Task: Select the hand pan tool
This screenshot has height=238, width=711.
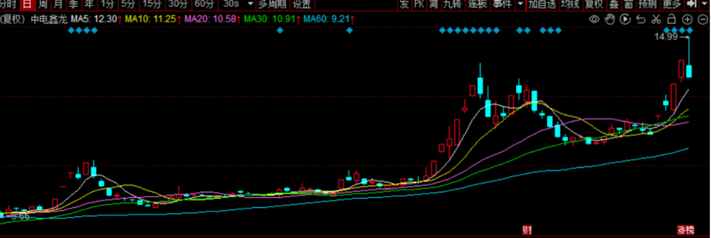Action: 610,19
